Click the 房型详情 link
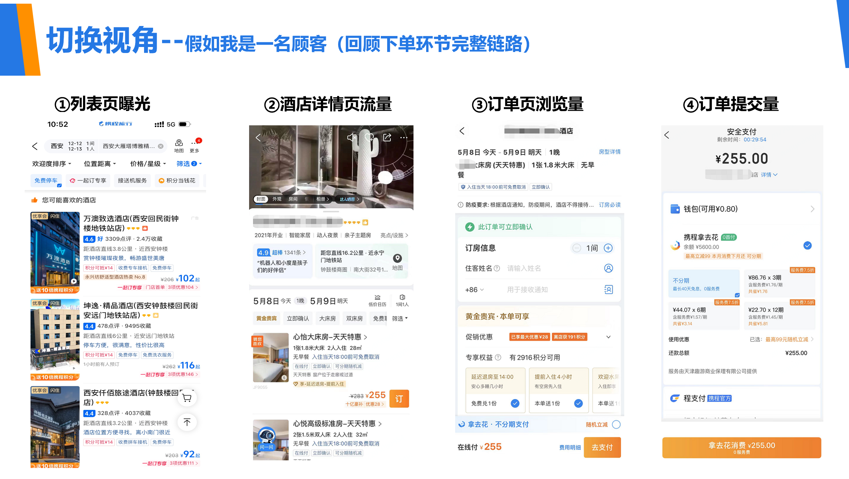Screen dimensions: 849x479 [x=609, y=152]
